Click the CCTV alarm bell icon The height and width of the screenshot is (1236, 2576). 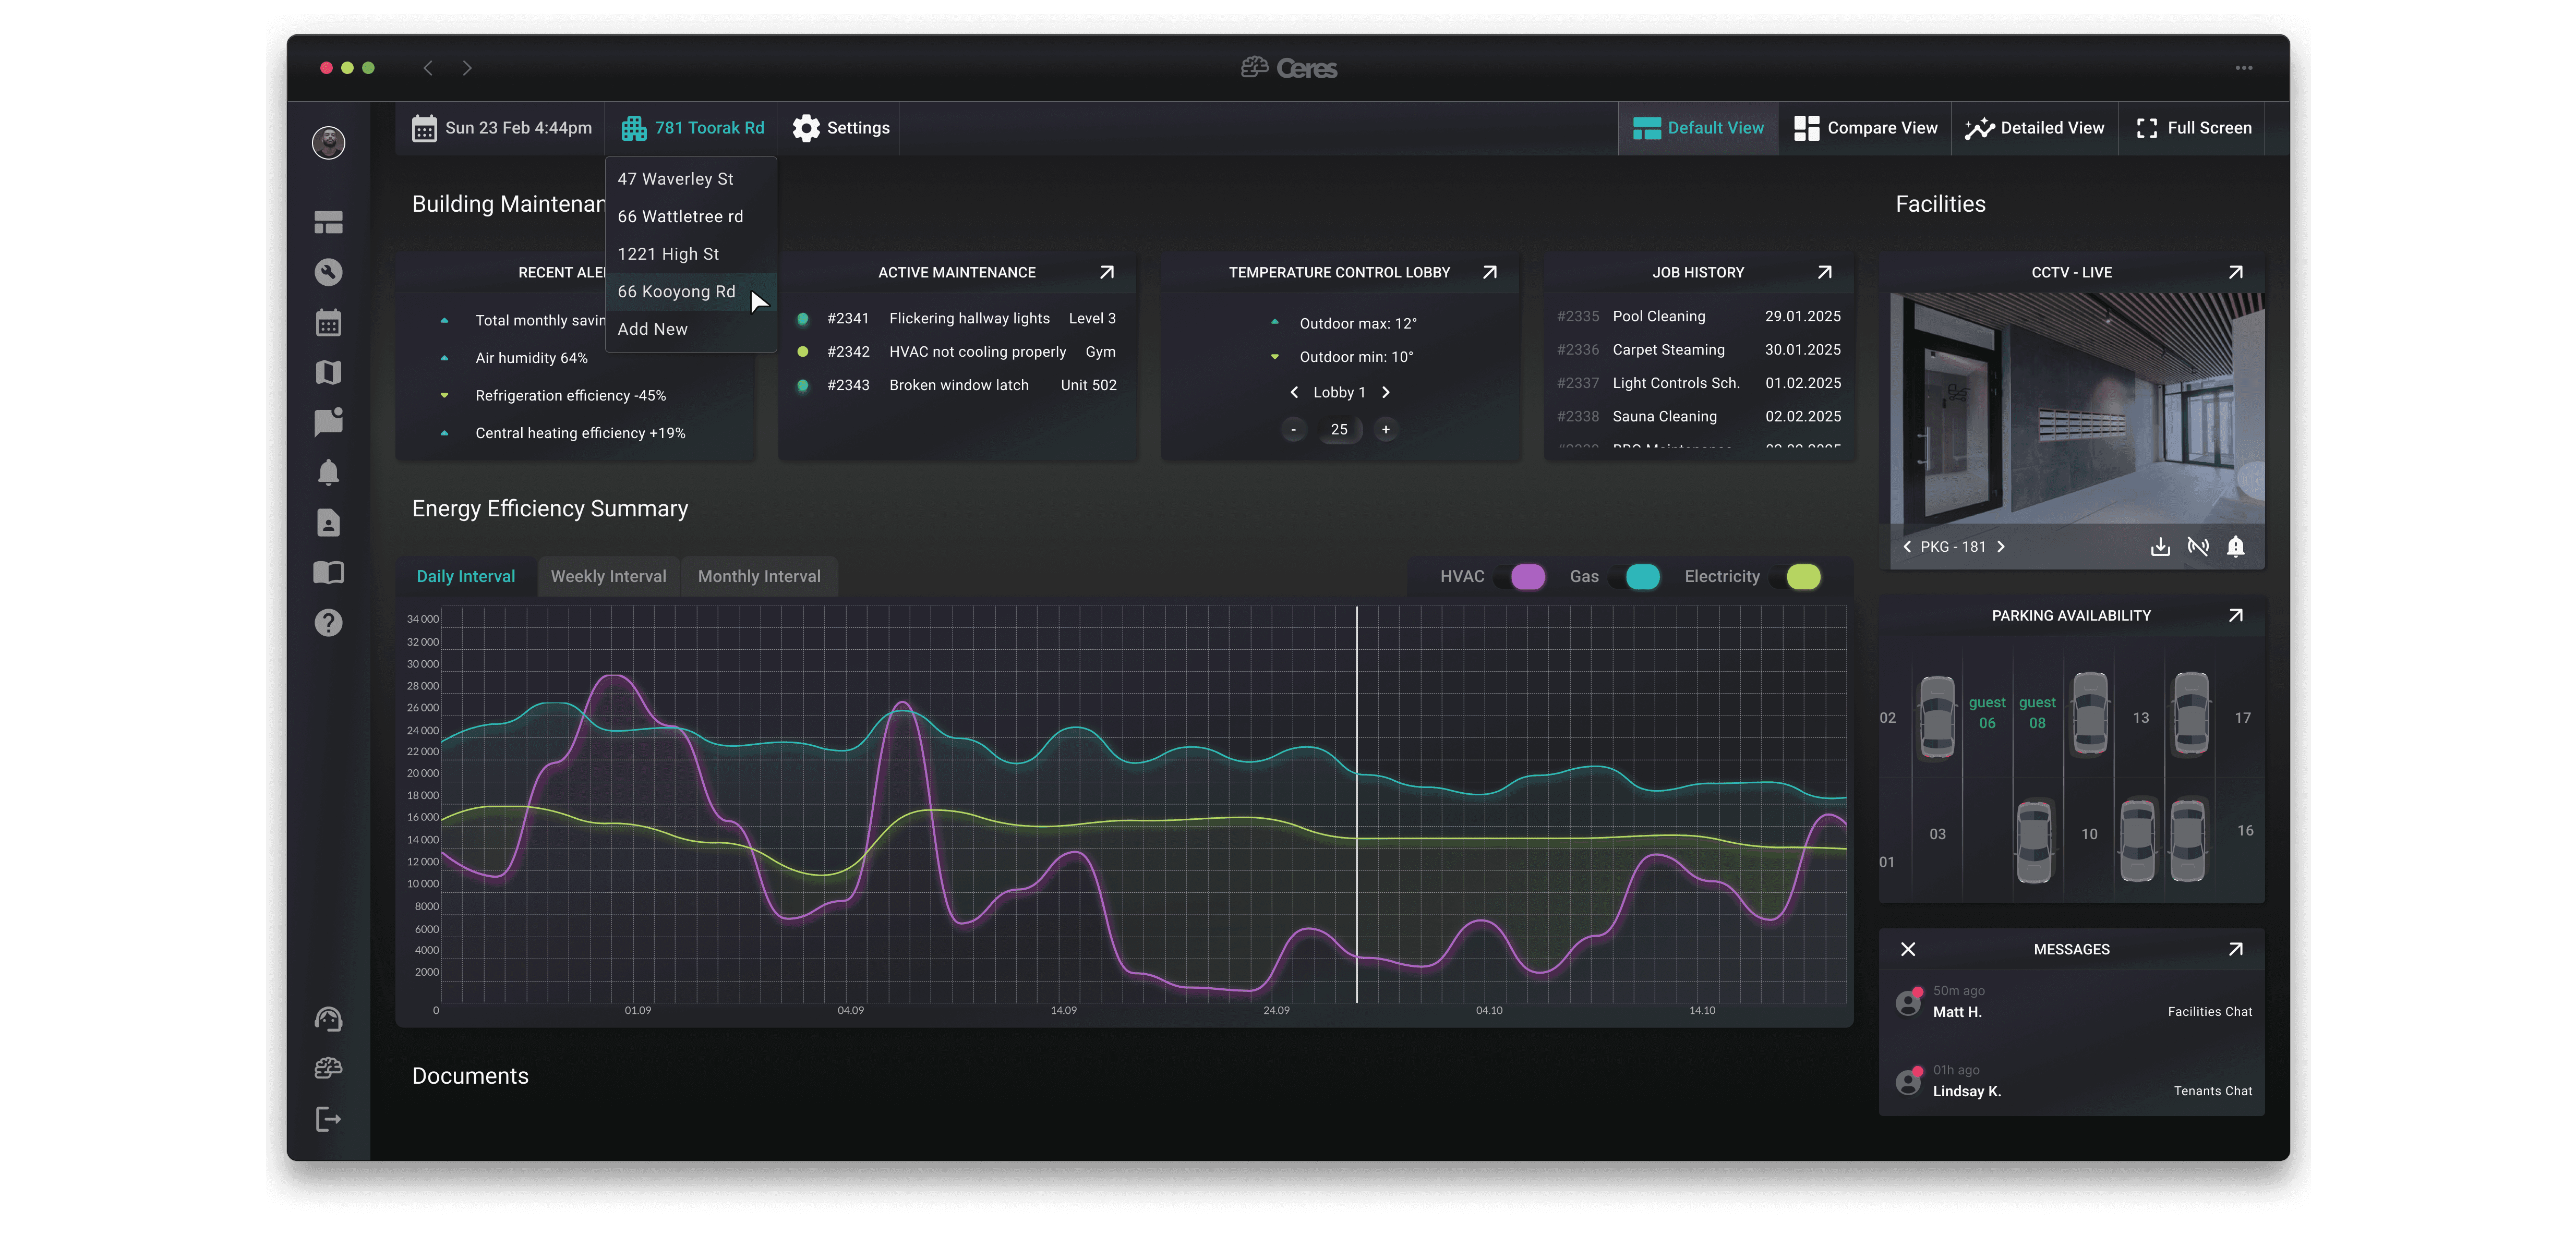(2236, 547)
